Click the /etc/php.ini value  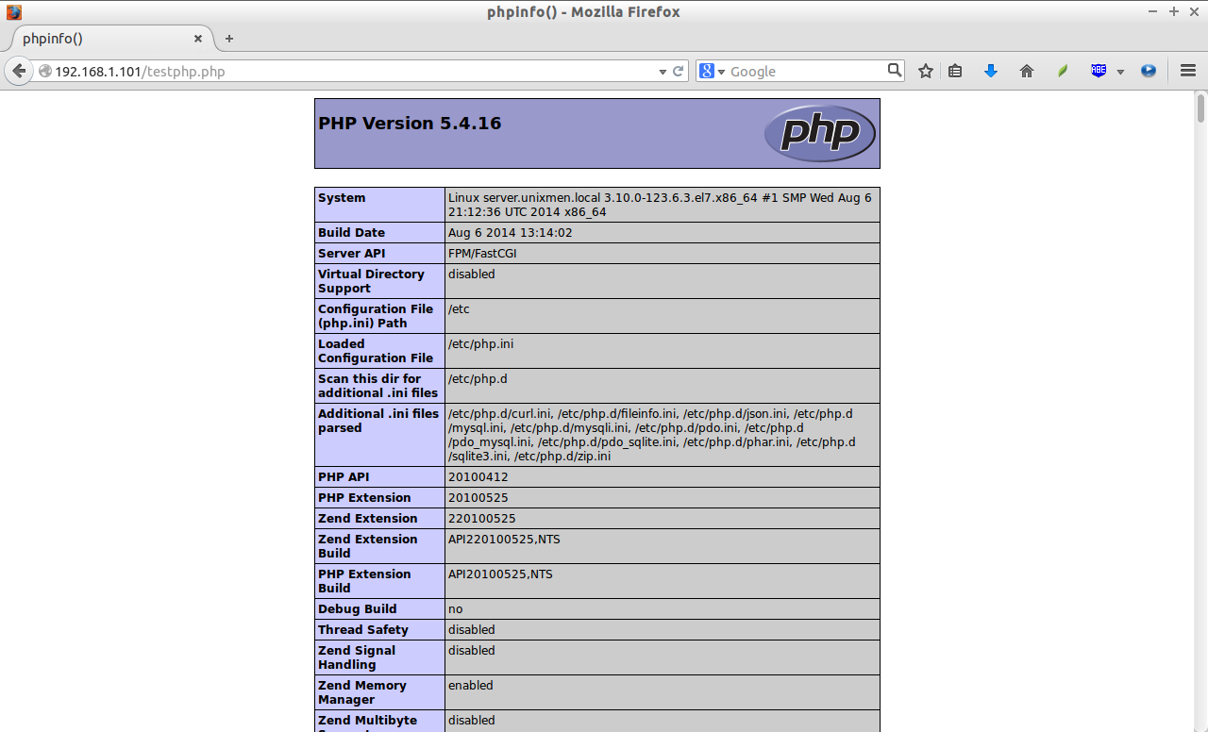coord(480,344)
